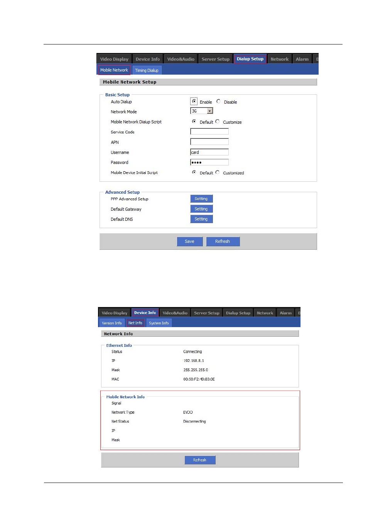Screen dimensions: 368x522
Task: Open Network tab in lower panel
Action: pyautogui.click(x=265, y=313)
